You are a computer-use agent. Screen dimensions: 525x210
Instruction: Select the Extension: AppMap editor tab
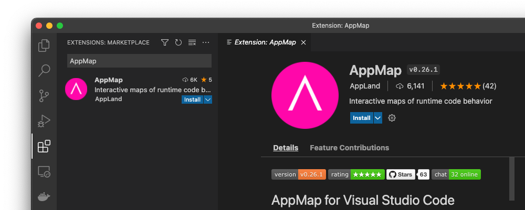pos(265,42)
